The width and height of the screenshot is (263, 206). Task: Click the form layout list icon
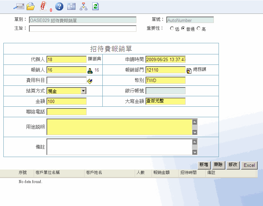[x=71, y=6]
